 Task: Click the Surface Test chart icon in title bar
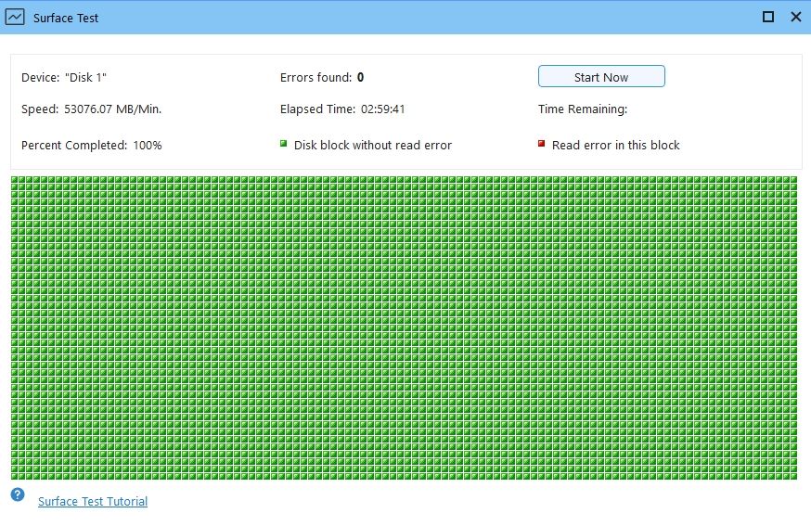point(15,17)
